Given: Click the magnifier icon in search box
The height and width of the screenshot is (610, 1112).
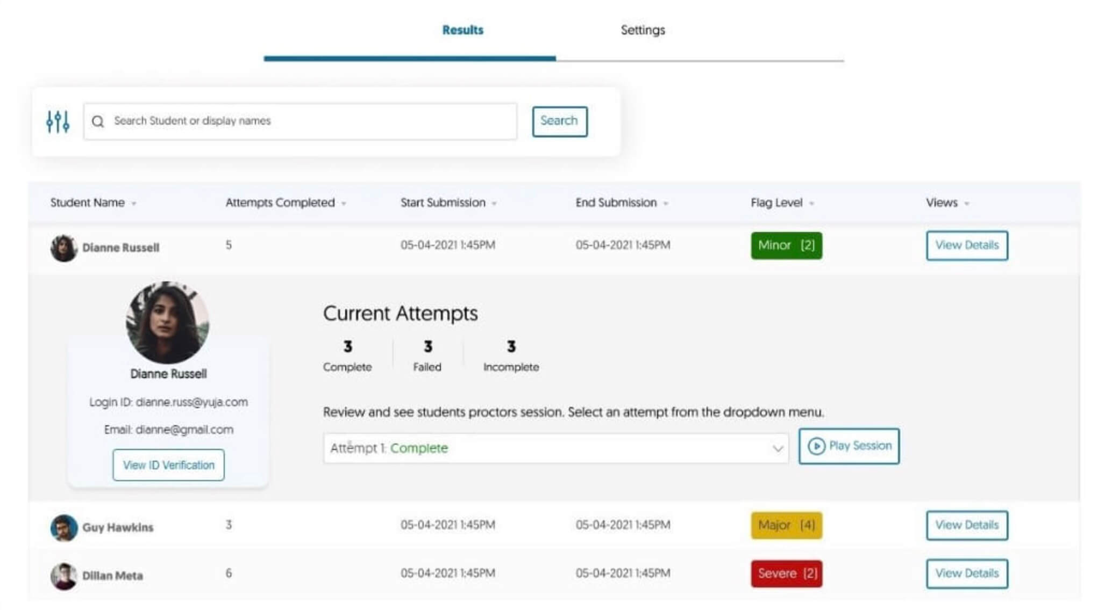Looking at the screenshot, I should (x=98, y=121).
